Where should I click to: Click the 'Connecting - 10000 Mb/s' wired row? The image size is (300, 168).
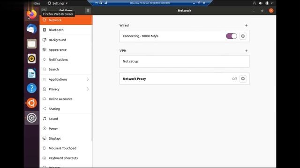(184, 36)
